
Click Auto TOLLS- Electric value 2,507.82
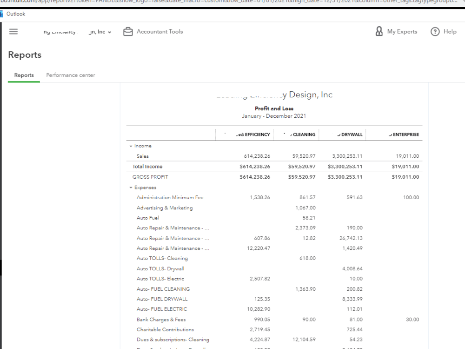[260, 279]
